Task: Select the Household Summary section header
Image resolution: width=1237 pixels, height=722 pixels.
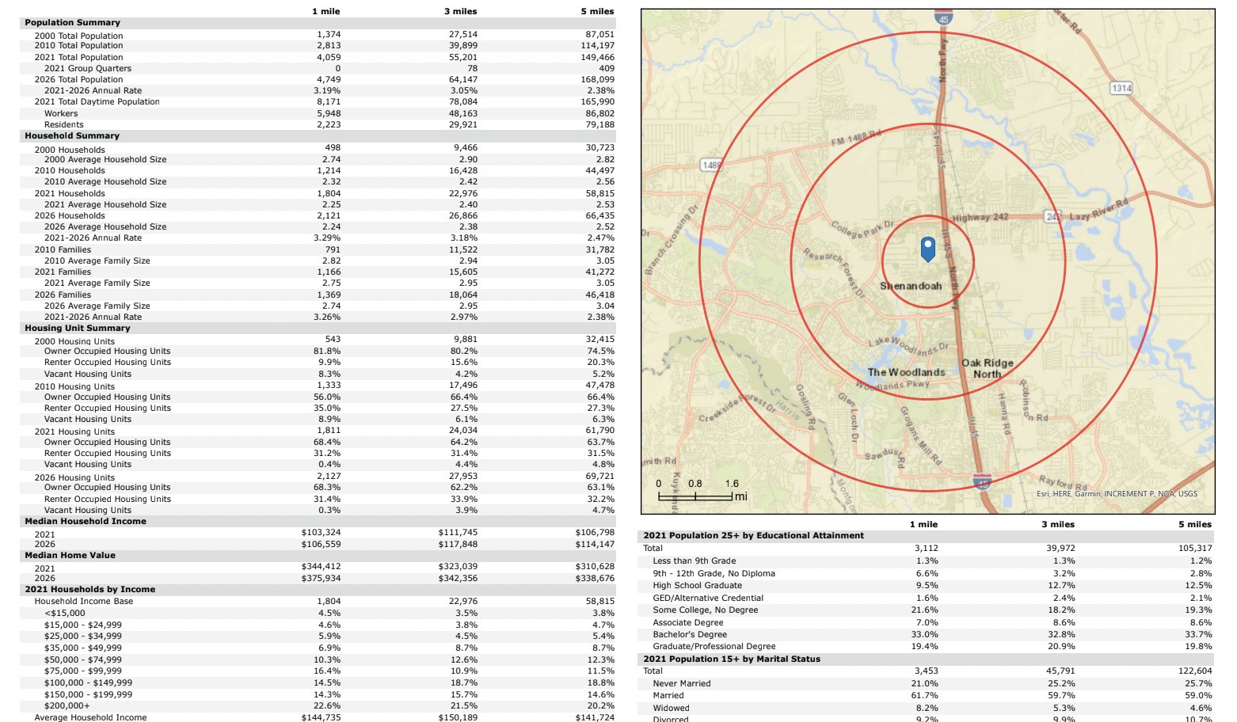Action: pos(72,136)
